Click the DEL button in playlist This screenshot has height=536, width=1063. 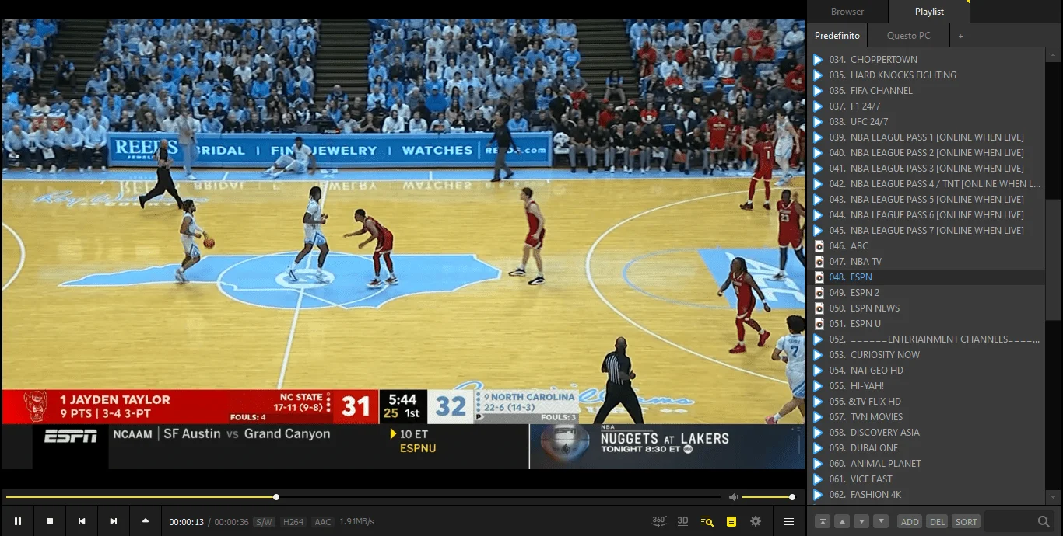coord(937,521)
